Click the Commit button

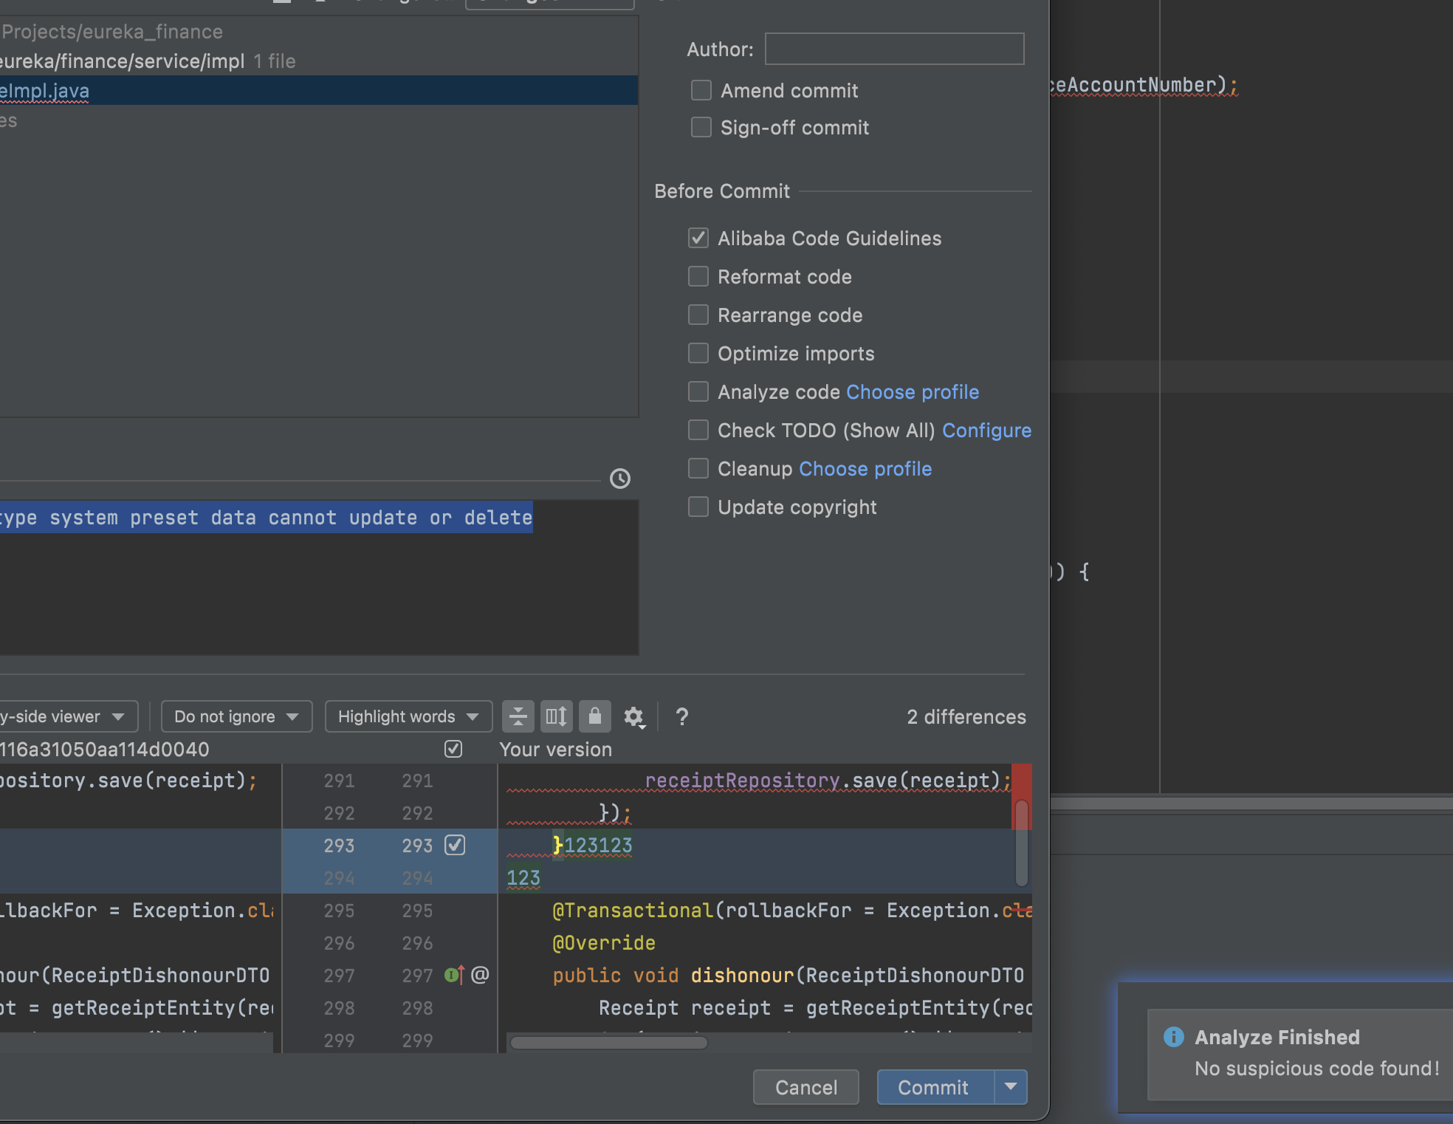coord(932,1087)
